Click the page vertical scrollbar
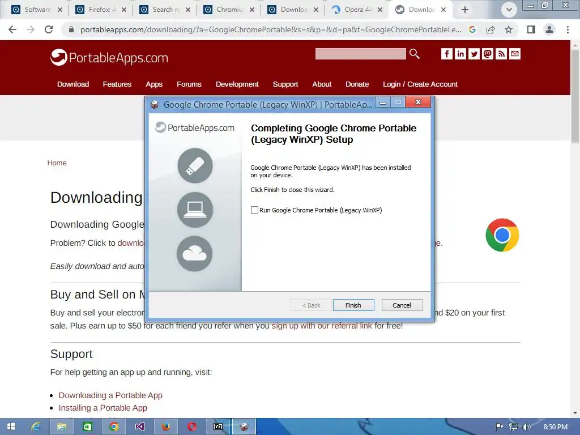The image size is (580, 435). point(575,96)
